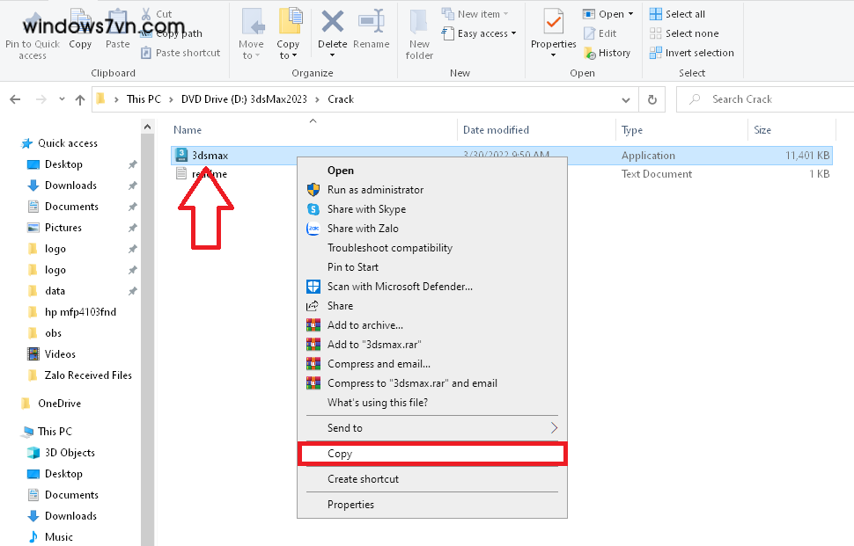Image resolution: width=854 pixels, height=546 pixels.
Task: Choose Run as administrator
Action: click(x=375, y=190)
